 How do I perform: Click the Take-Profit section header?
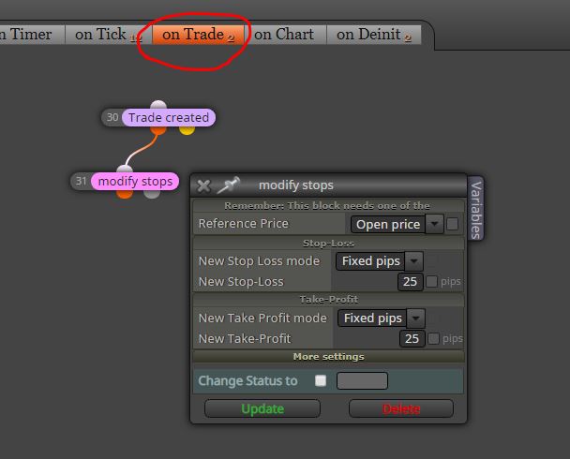point(329,299)
